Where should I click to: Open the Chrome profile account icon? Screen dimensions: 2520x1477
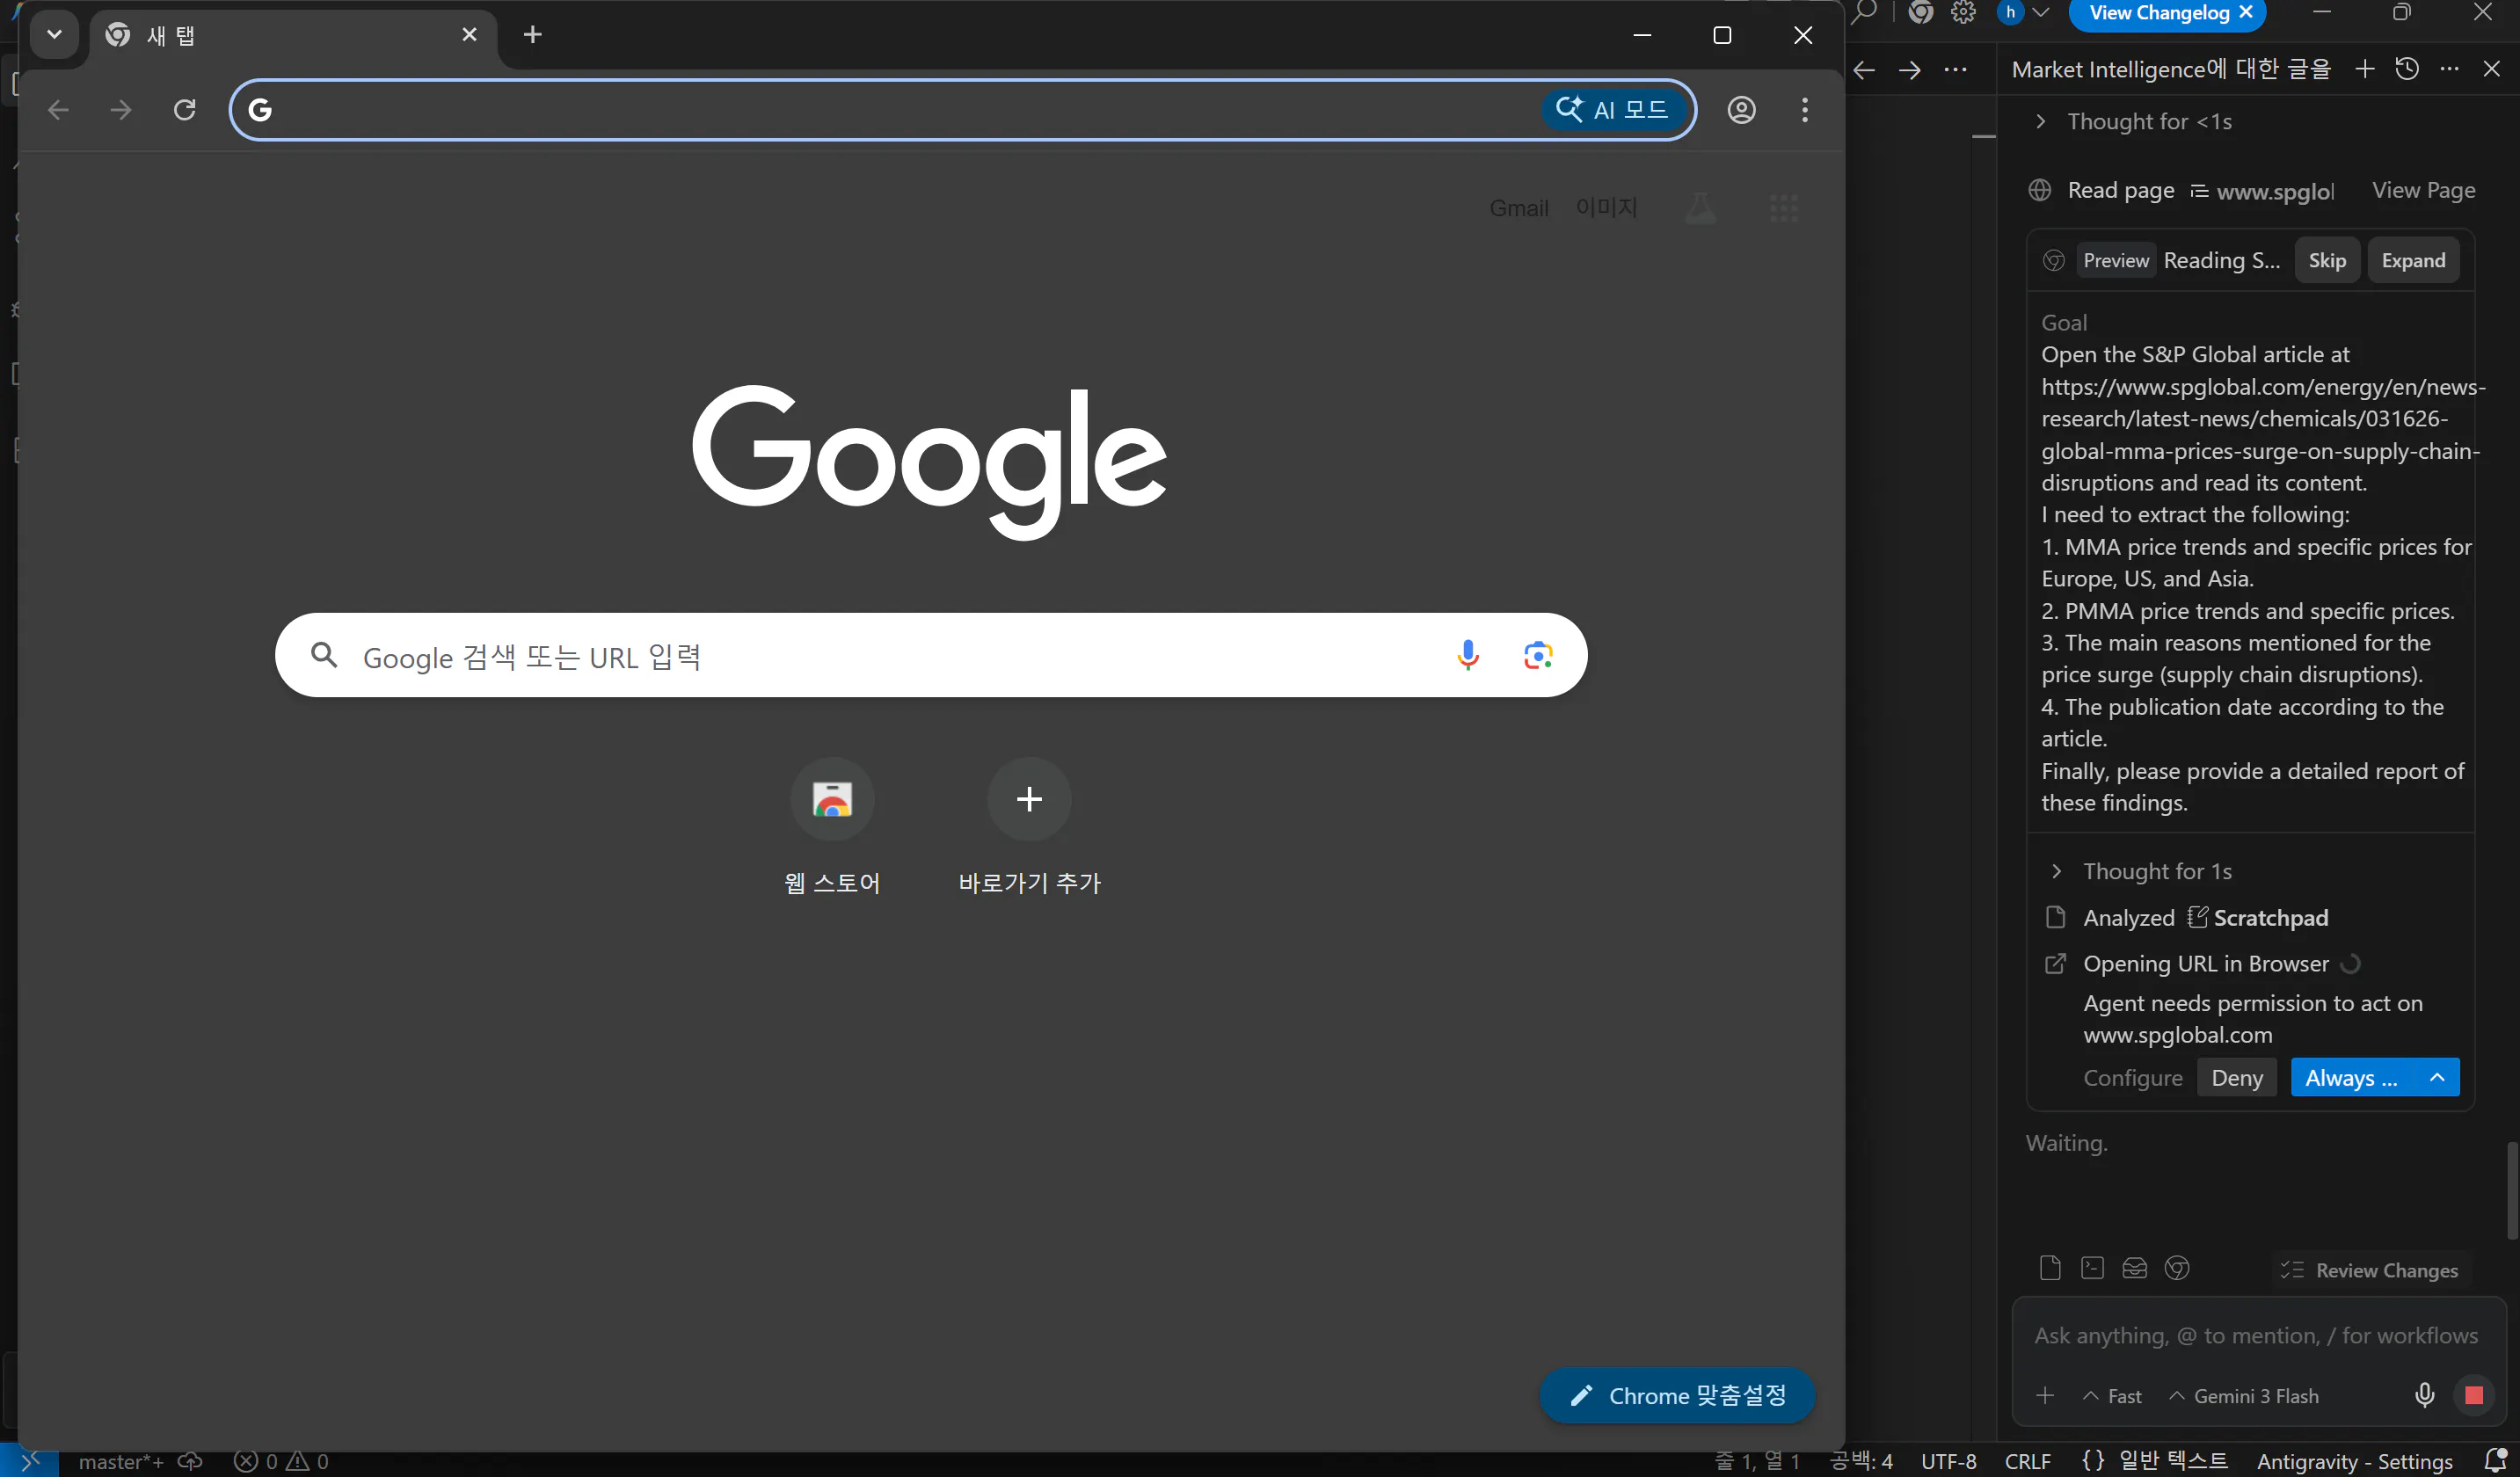[x=1742, y=110]
